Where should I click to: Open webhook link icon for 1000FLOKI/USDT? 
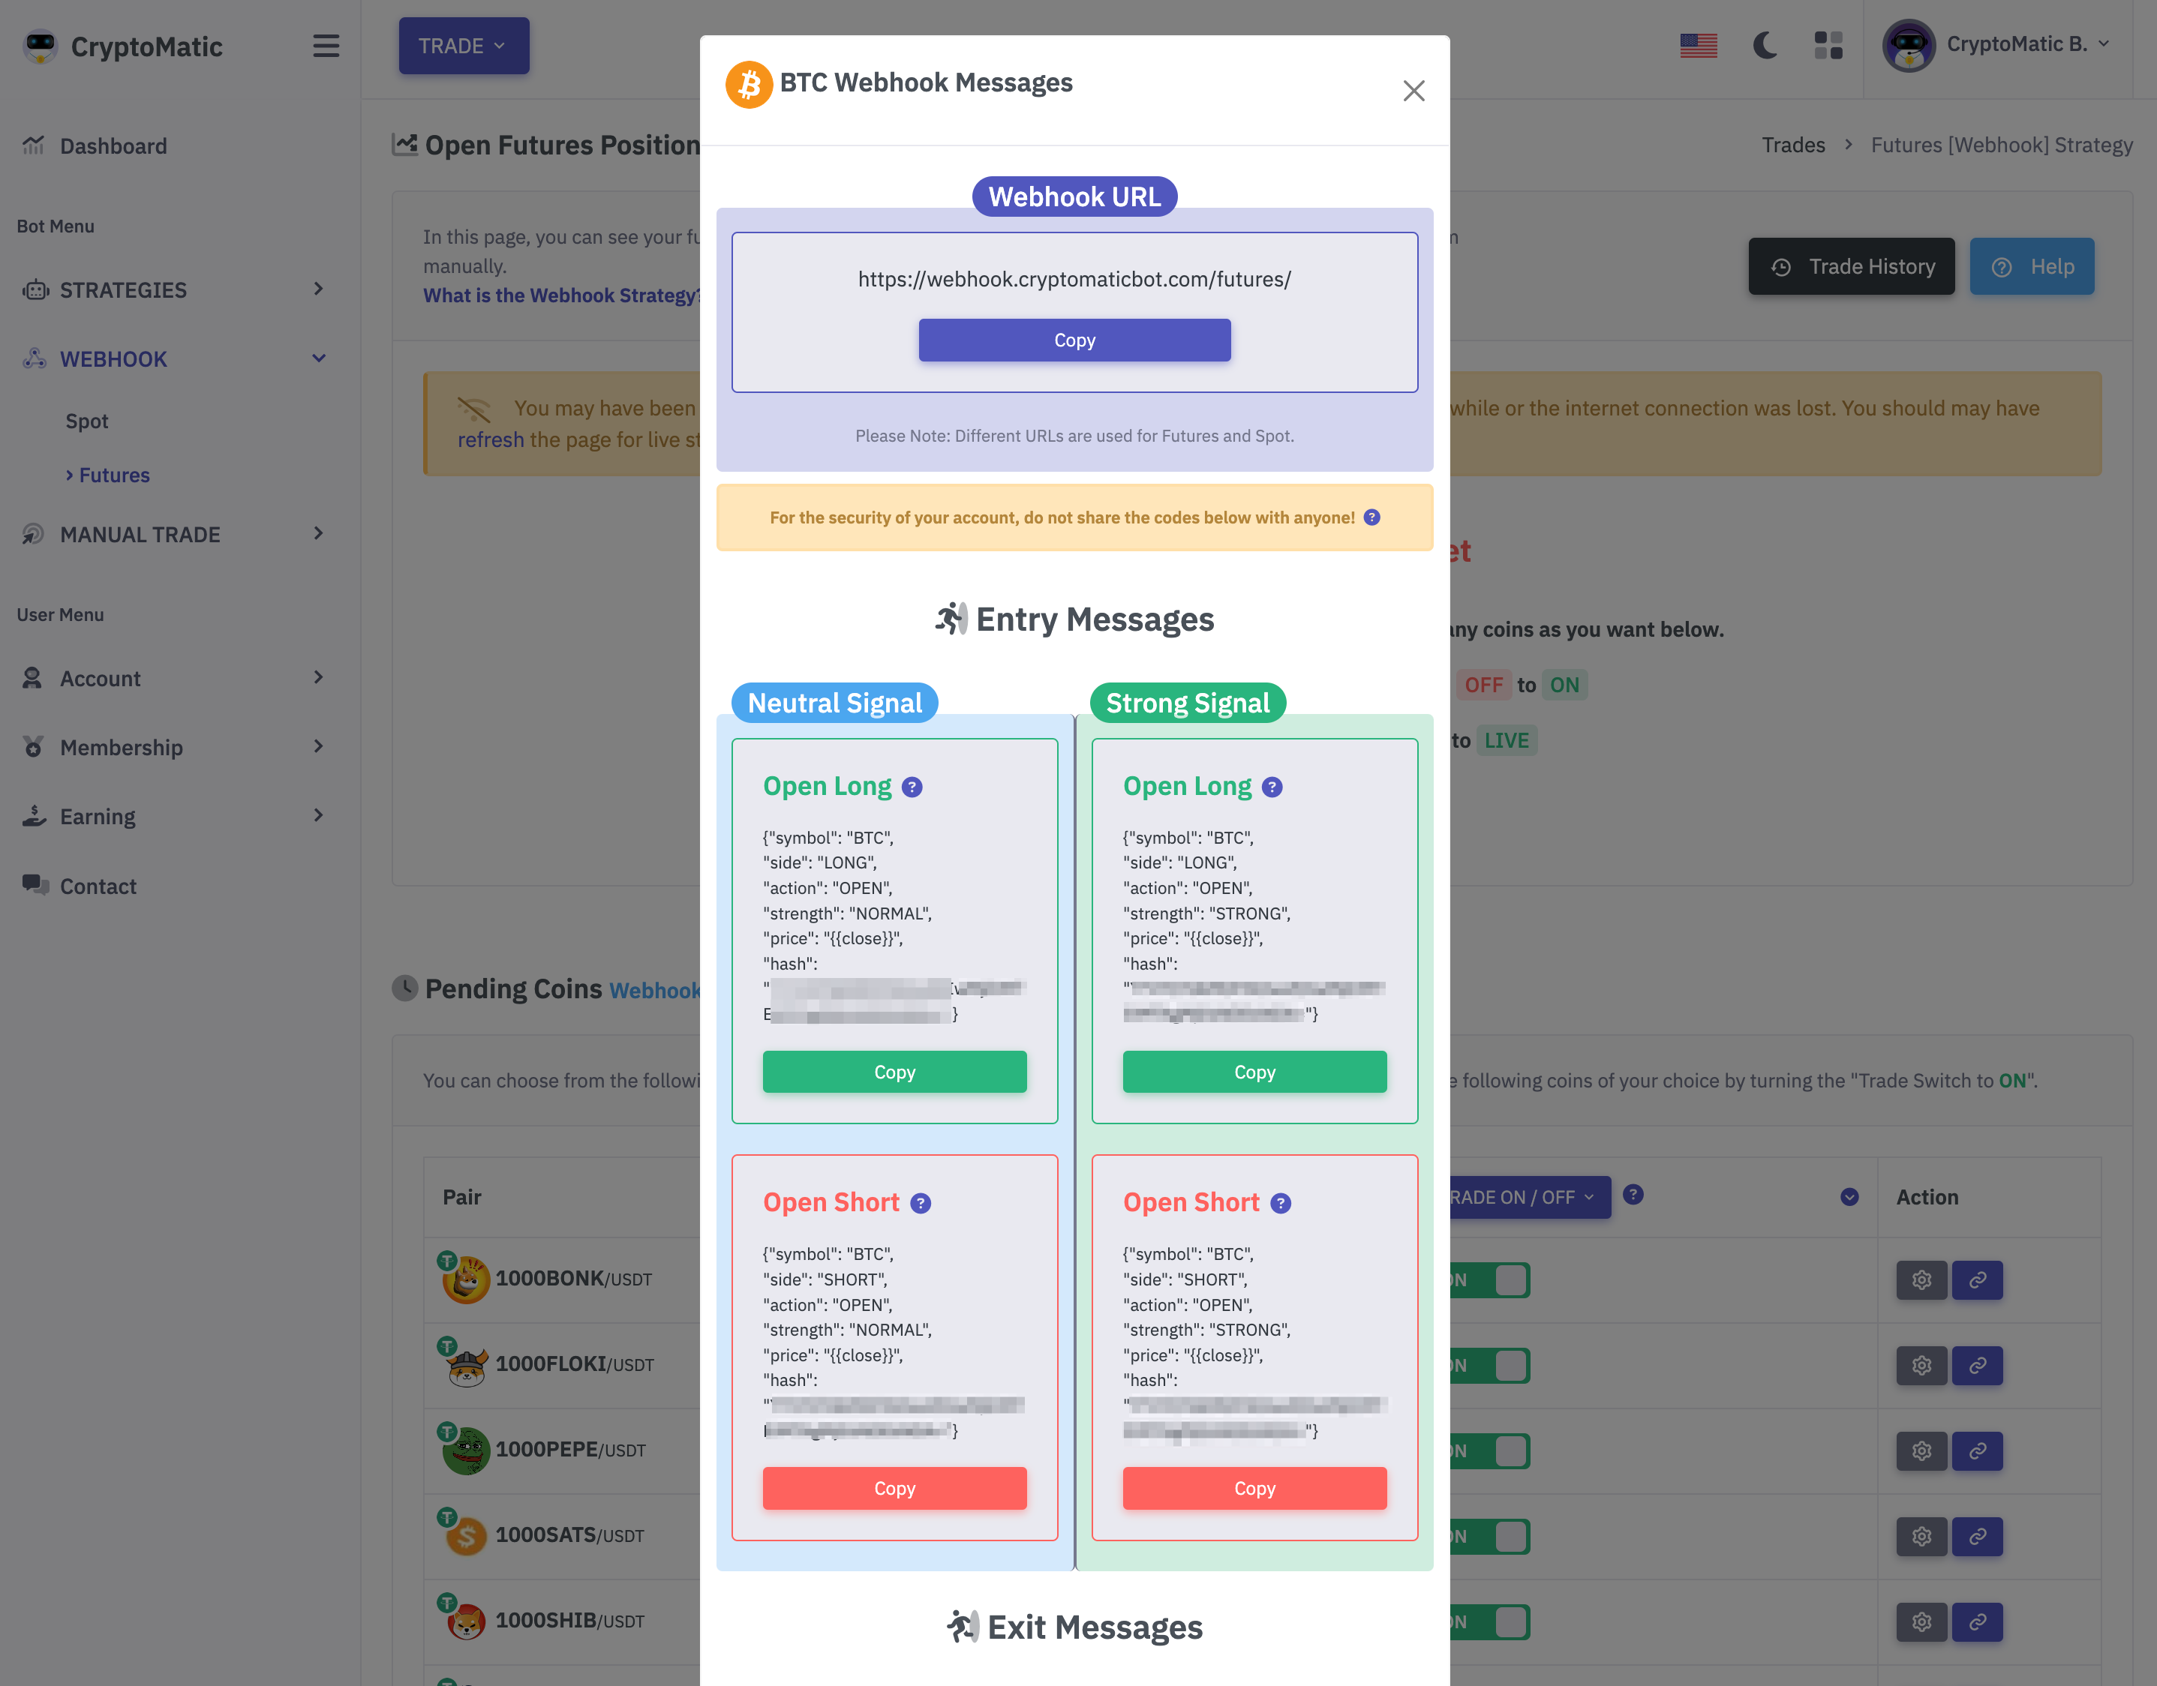1977,1365
